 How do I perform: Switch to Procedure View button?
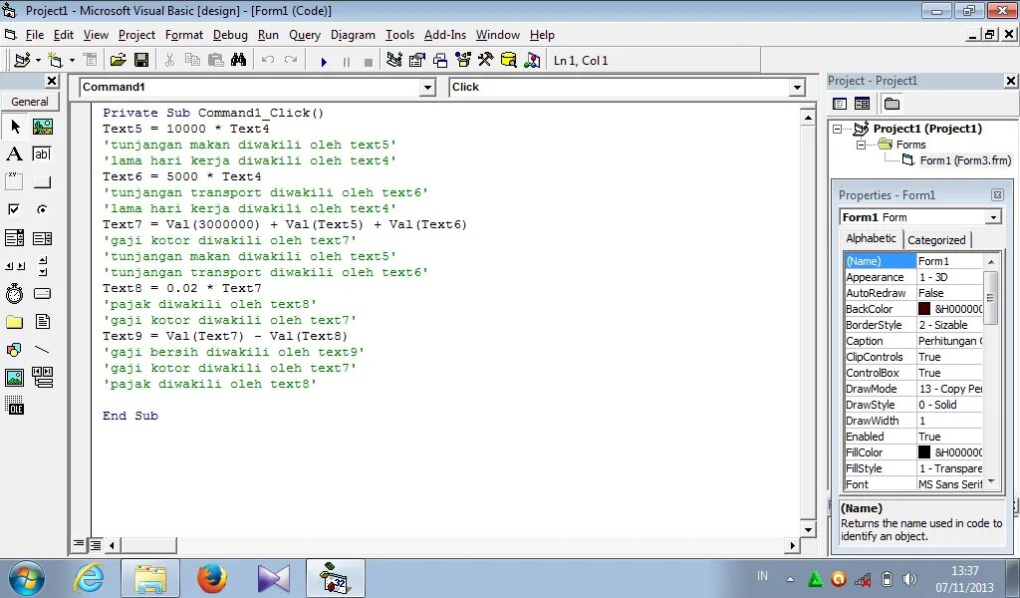coord(79,544)
